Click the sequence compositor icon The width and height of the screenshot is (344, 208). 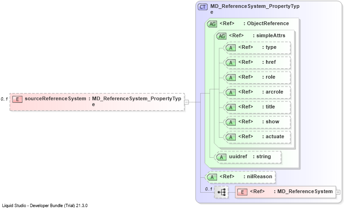click(x=221, y=192)
